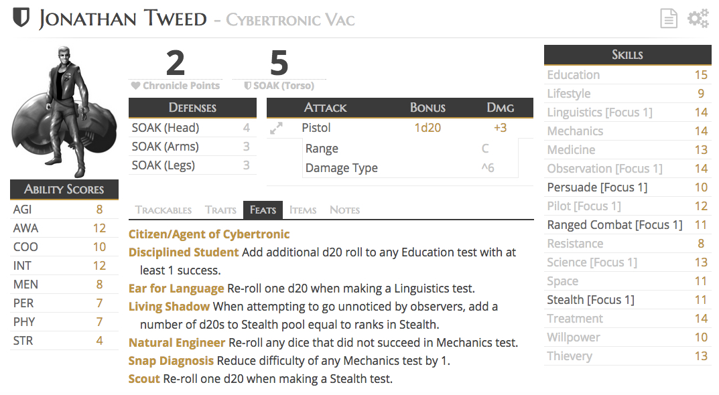The image size is (719, 395).
Task: Open the Living Shadow feat link
Action: [169, 307]
